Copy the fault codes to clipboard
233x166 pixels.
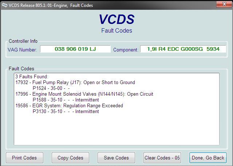tap(70, 158)
